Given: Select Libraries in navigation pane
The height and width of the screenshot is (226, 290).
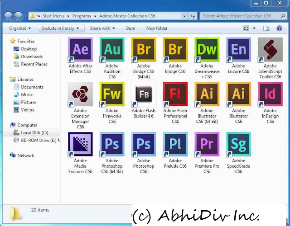Looking at the screenshot, I should pyautogui.click(x=25, y=80).
